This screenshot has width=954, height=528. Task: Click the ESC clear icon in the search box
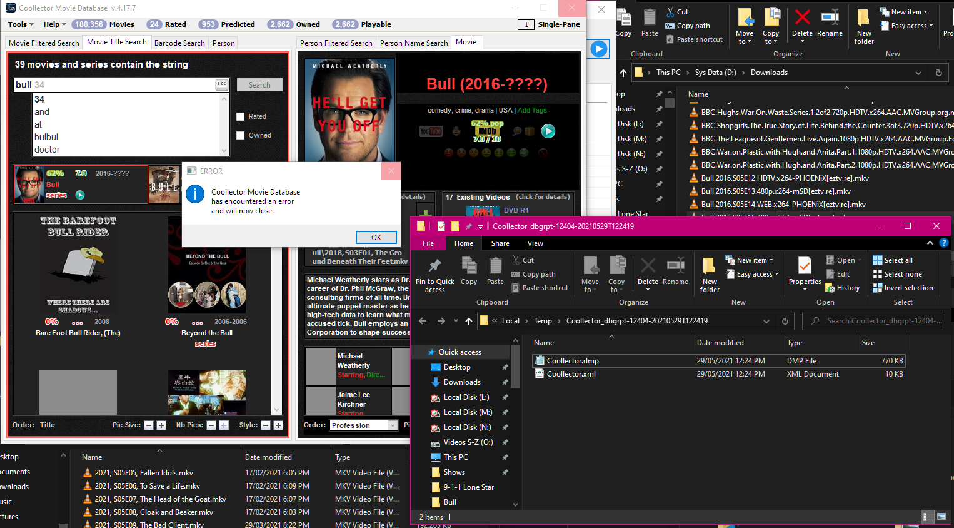point(221,84)
